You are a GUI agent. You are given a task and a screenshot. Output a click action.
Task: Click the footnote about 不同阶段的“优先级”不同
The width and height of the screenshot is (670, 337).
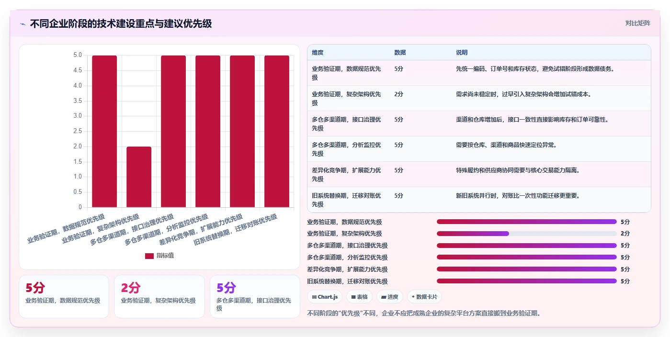click(424, 314)
